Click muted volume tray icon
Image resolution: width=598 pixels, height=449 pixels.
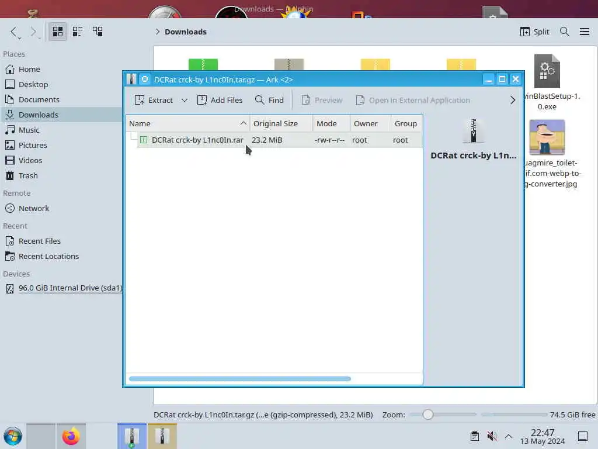492,436
